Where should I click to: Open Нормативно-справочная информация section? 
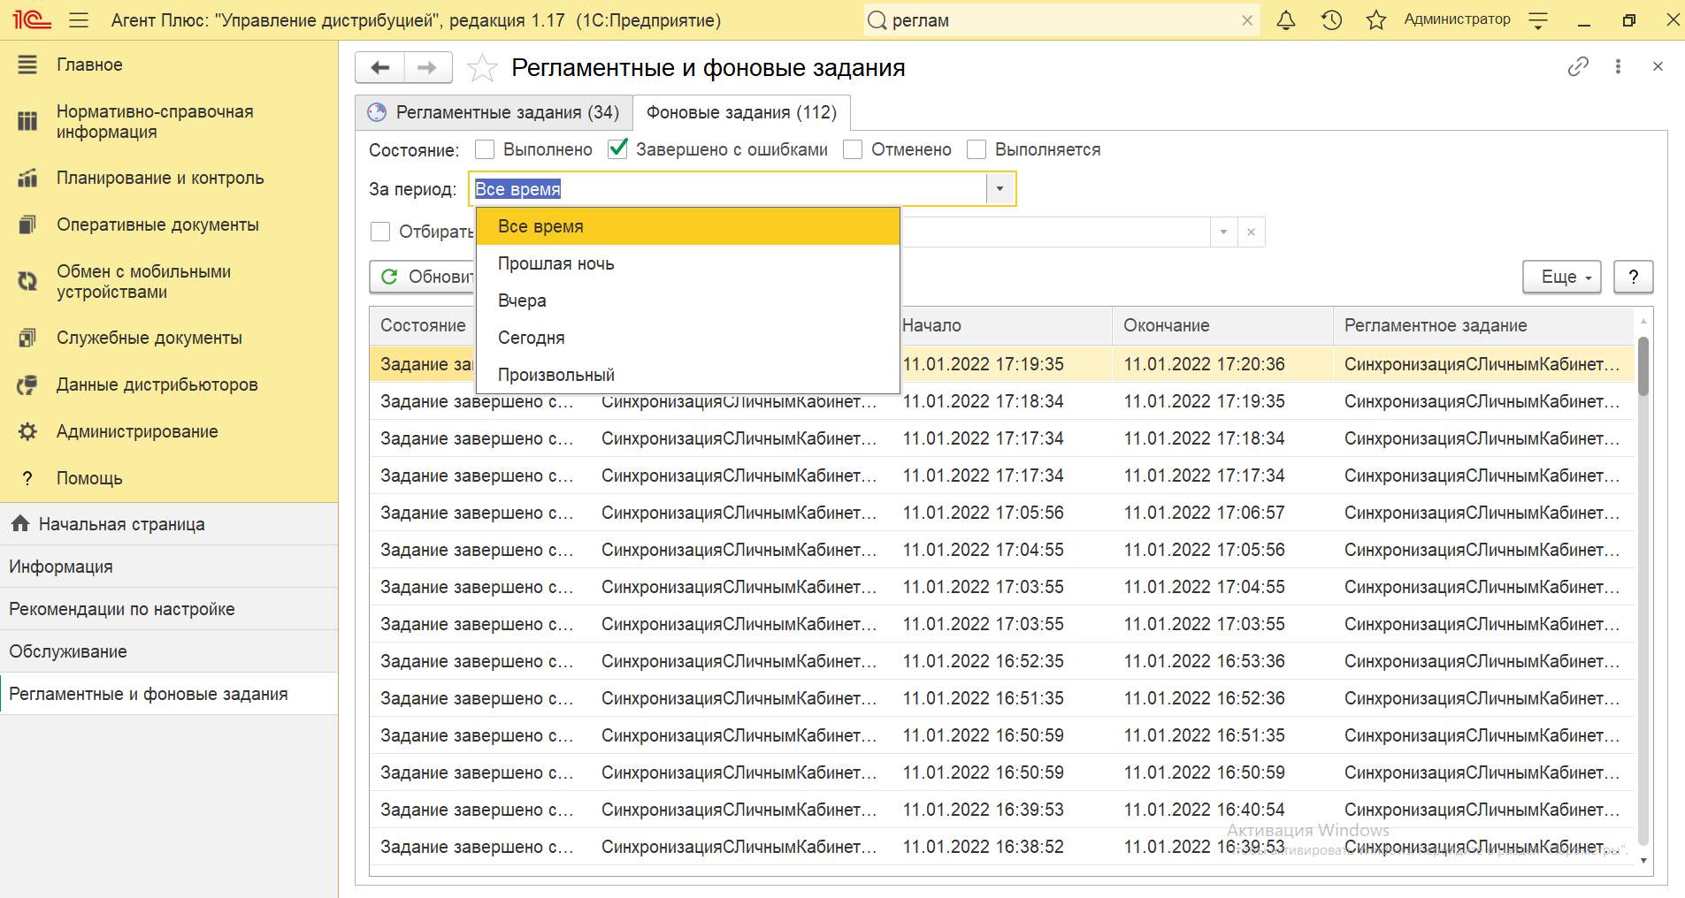coord(169,121)
